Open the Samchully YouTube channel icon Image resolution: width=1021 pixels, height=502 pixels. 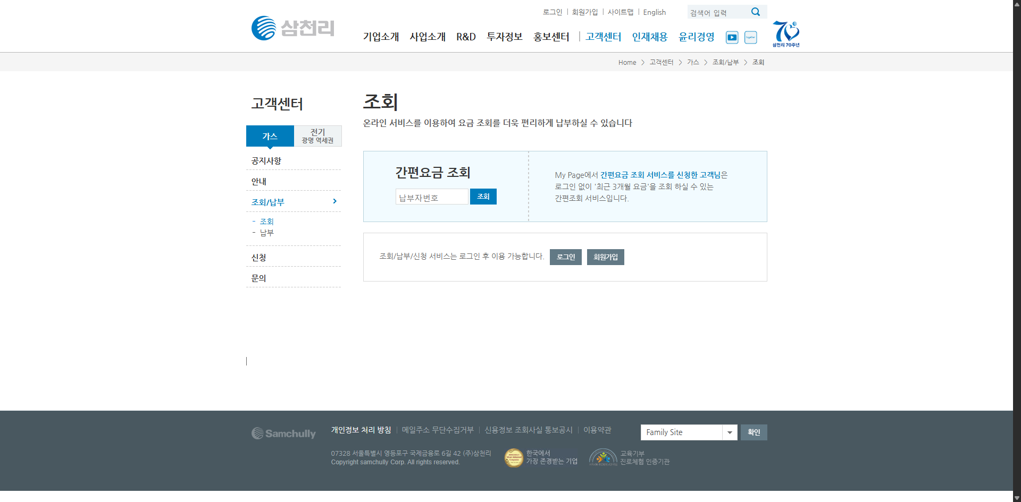pyautogui.click(x=732, y=37)
